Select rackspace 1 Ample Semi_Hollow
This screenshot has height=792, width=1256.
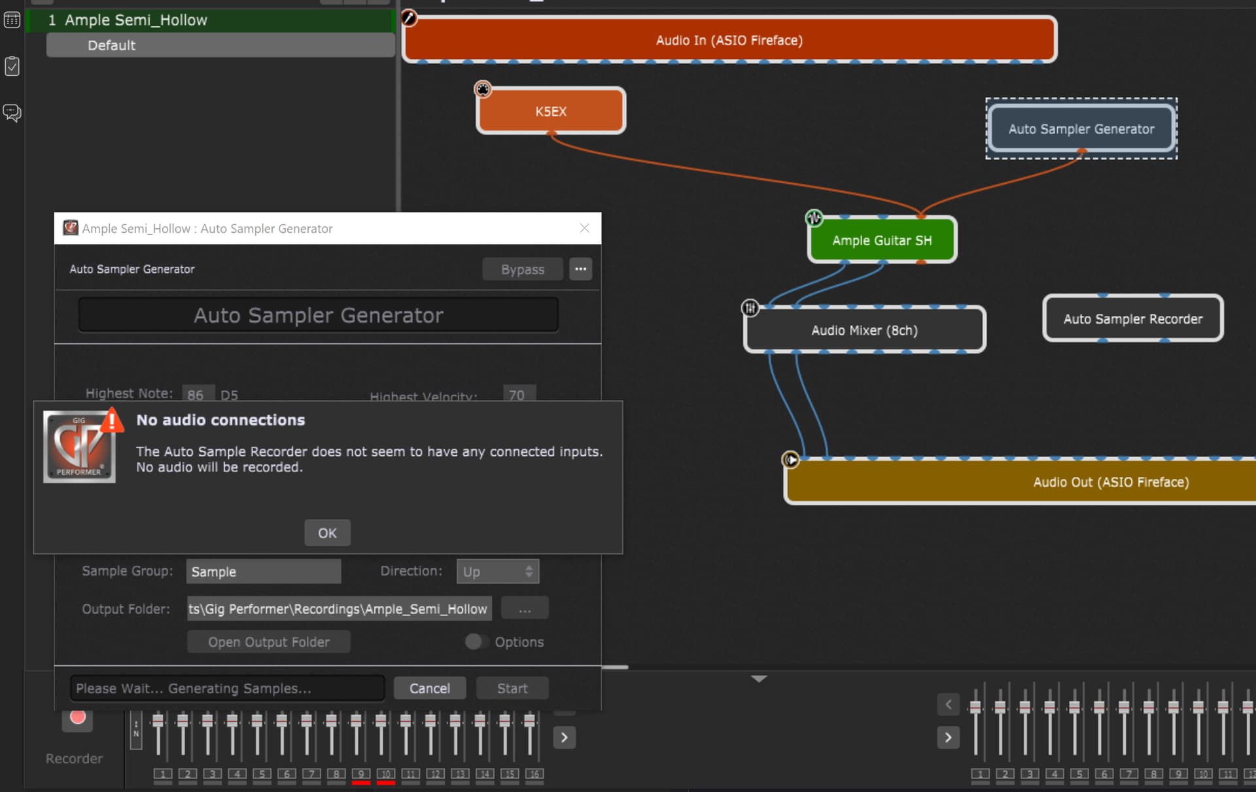[x=211, y=20]
